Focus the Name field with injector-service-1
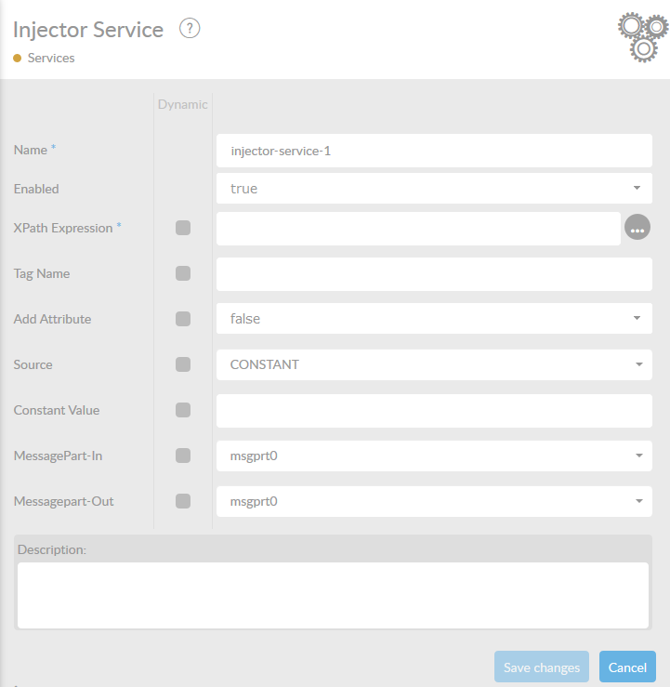 (x=434, y=151)
